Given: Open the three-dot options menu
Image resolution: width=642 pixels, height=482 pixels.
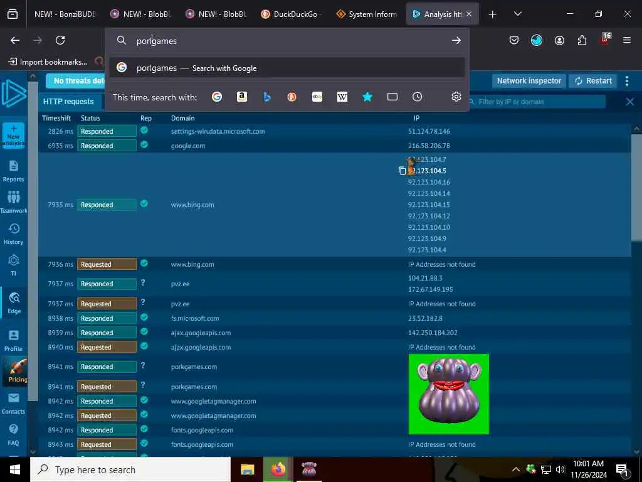Looking at the screenshot, I should pos(627,81).
